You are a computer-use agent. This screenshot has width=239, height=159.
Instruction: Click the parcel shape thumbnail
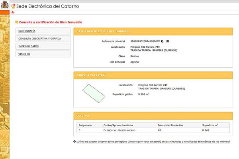[94, 93]
